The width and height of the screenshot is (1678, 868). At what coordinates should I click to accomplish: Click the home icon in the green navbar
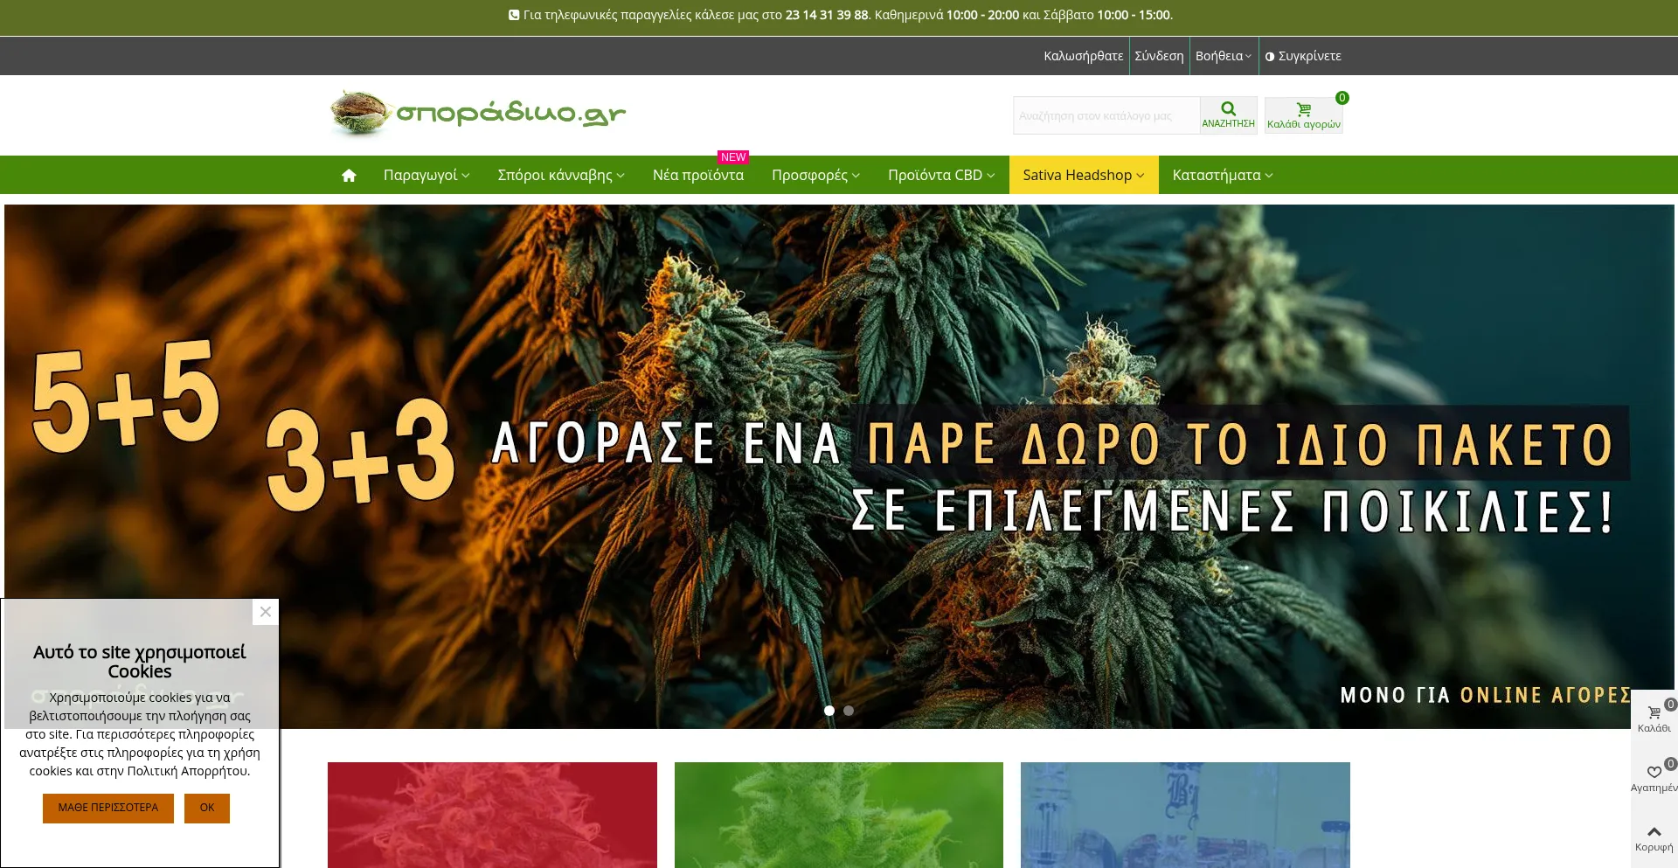tap(349, 176)
